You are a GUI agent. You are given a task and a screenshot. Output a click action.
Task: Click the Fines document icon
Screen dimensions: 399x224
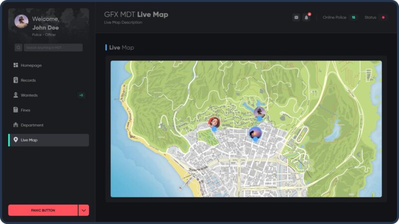tap(16, 110)
